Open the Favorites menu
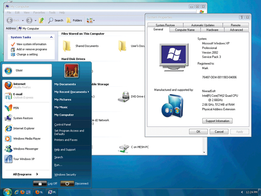261x196 pixels. (x=39, y=12)
